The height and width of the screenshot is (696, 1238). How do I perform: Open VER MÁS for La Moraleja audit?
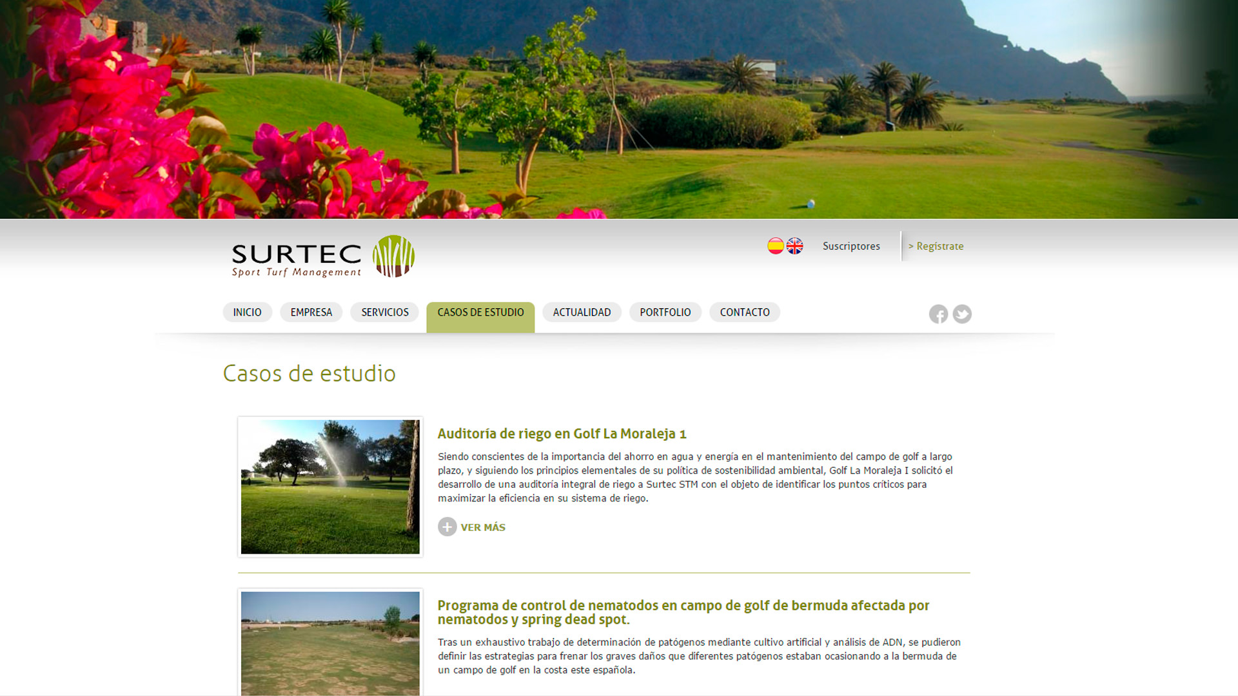coord(483,527)
